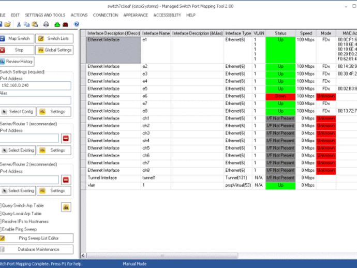The height and width of the screenshot is (268, 357).
Task: Click the red switch toolbar icon
Action: (65, 24)
